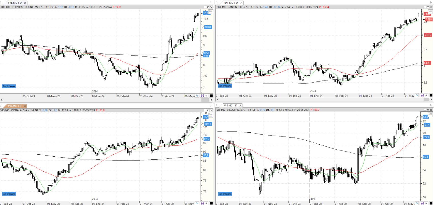
Task: Click the save icon in the TRE.MC chart
Action: (x=202, y=96)
